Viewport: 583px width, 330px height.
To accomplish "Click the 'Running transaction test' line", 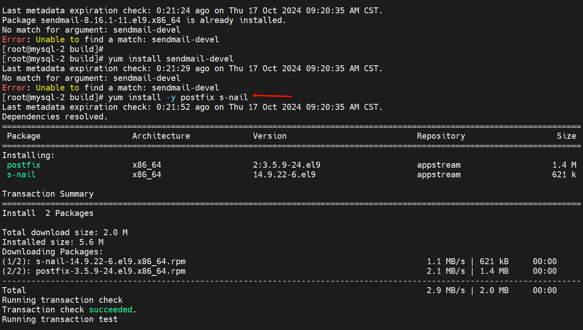I will [60, 319].
